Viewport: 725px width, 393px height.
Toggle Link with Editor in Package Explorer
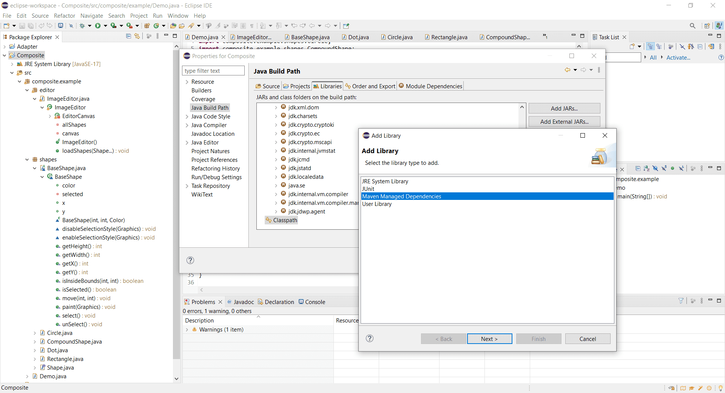coord(137,36)
